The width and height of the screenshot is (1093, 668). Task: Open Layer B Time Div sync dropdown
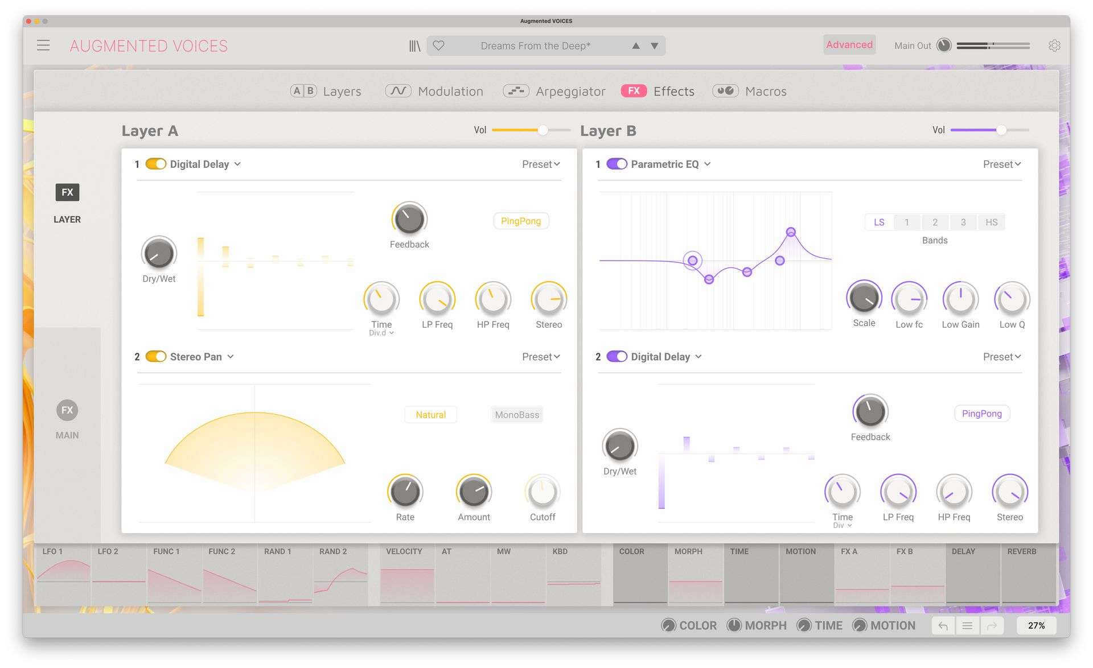click(x=843, y=525)
